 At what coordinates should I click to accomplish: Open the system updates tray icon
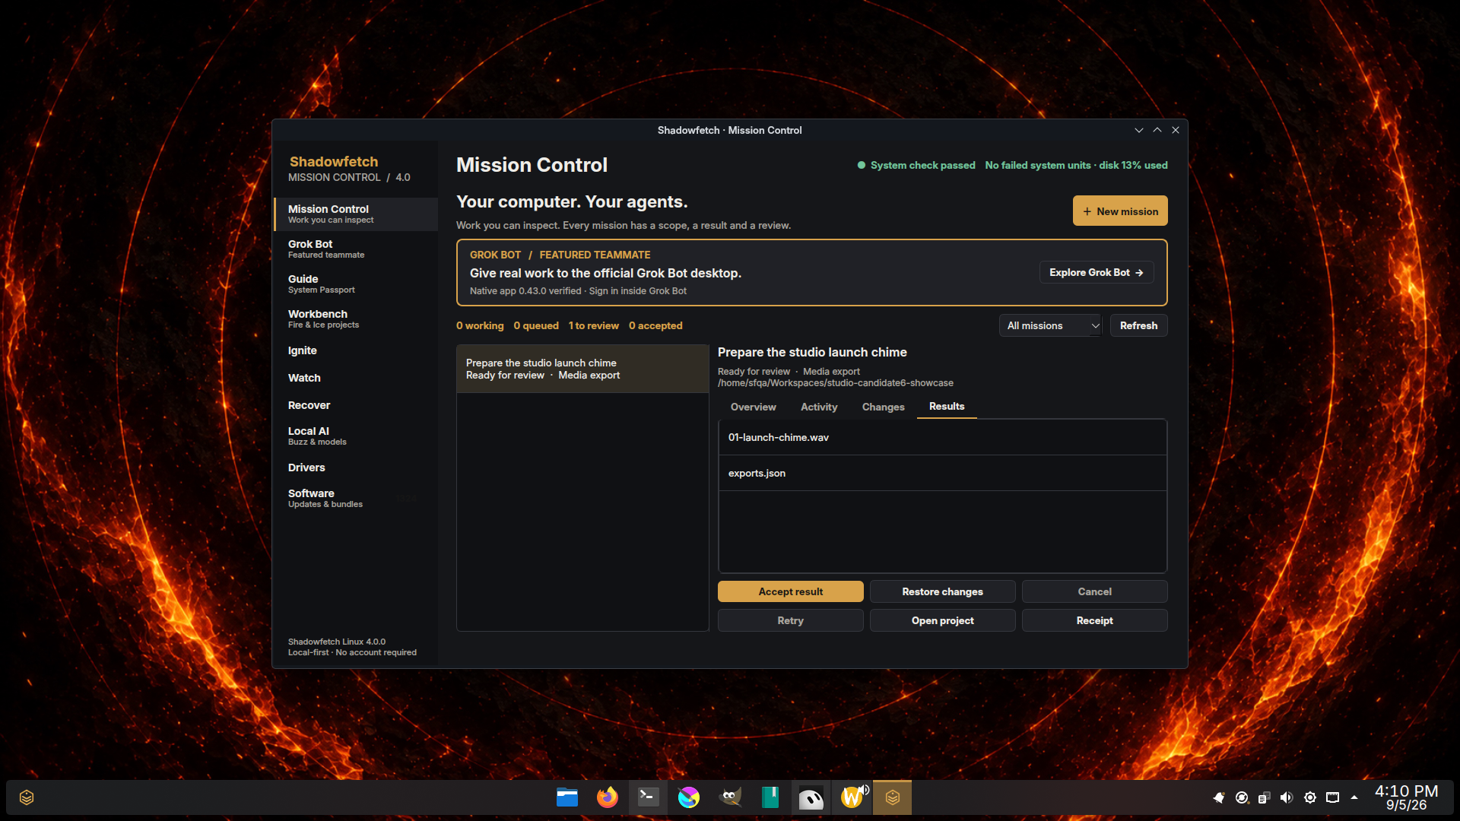(1242, 797)
